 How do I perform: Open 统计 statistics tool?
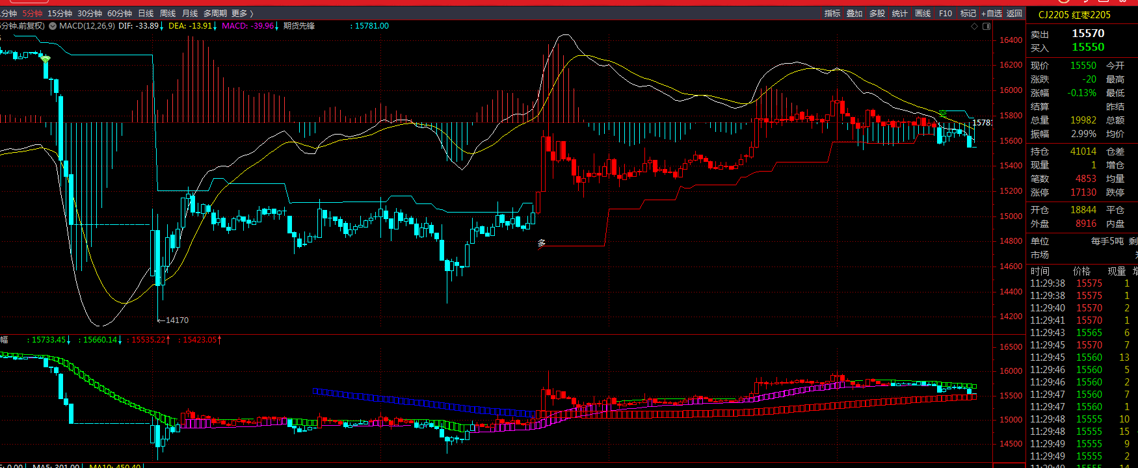(900, 13)
